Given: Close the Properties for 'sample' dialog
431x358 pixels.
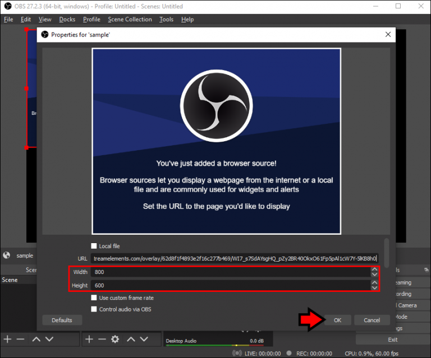Looking at the screenshot, I should point(388,35).
